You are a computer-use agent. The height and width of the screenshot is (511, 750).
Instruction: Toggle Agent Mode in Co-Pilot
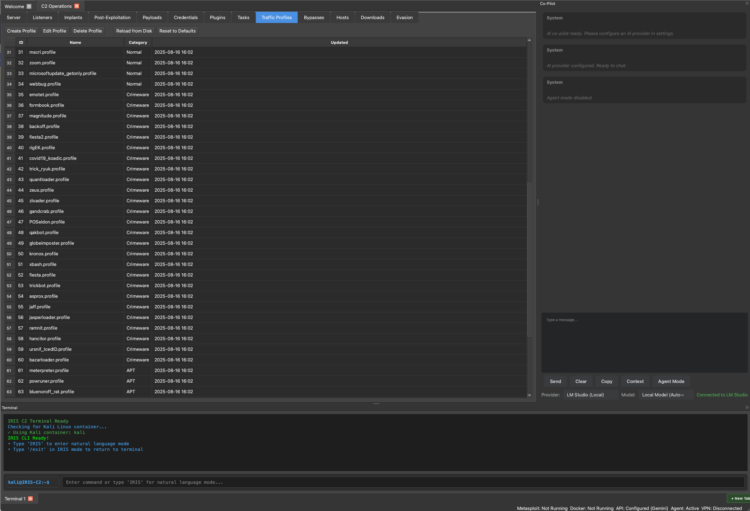coord(671,381)
